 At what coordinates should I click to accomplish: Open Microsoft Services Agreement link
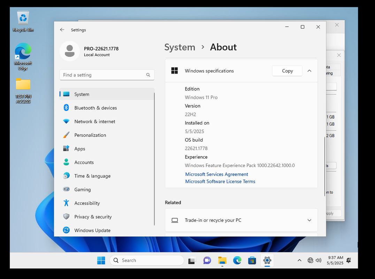(x=216, y=174)
